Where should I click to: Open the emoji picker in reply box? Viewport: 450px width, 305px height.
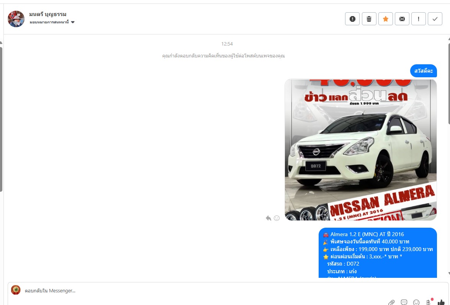click(416, 302)
